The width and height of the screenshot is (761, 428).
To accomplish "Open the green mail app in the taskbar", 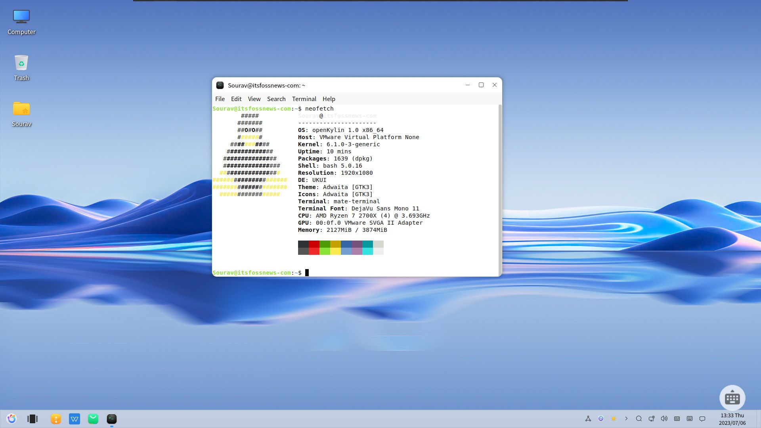I will (x=93, y=418).
